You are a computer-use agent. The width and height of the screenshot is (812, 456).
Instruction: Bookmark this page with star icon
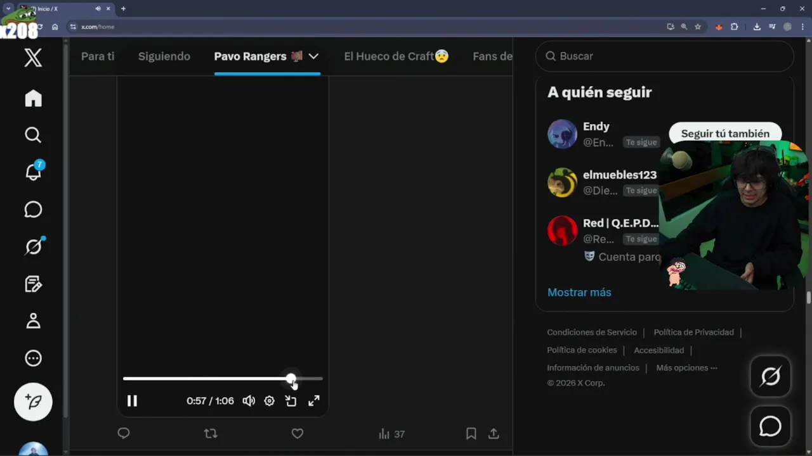point(698,27)
